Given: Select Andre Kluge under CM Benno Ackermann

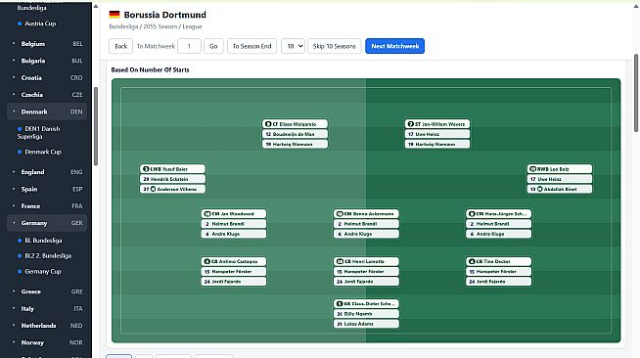Looking at the screenshot, I should [x=366, y=234].
